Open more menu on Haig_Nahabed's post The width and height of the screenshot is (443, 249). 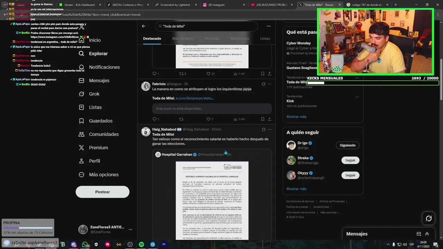click(270, 129)
